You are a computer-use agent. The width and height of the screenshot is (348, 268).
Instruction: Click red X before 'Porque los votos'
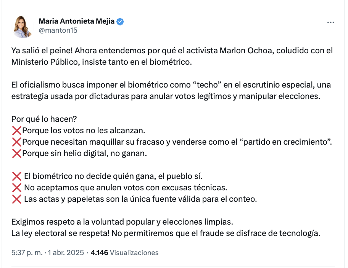(x=17, y=131)
